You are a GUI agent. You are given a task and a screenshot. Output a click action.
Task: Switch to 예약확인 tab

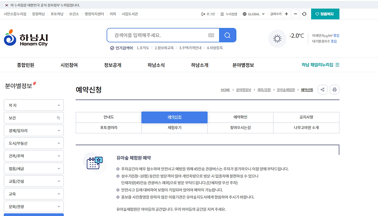240,117
